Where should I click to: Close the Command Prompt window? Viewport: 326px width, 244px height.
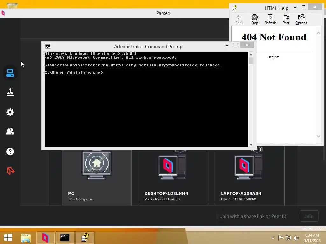[247, 45]
